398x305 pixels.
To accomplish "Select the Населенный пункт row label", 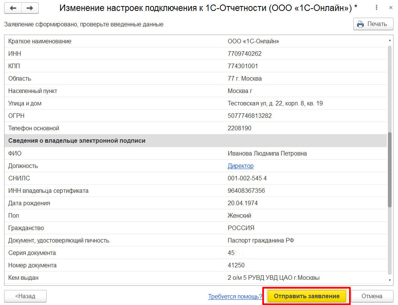I will 32,91.
